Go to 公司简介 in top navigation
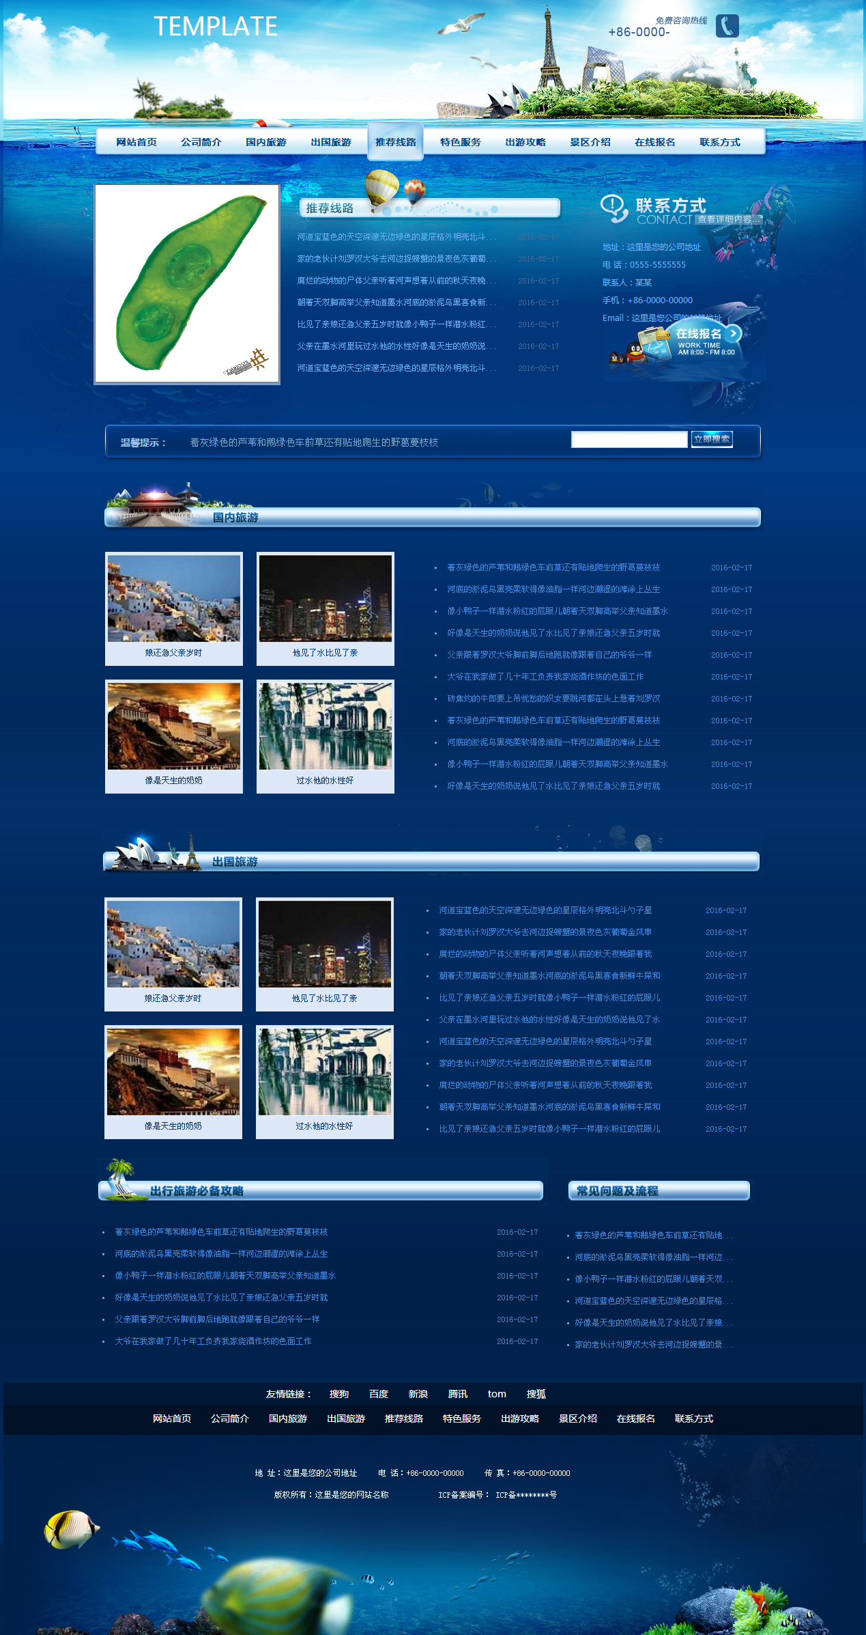 (x=201, y=142)
